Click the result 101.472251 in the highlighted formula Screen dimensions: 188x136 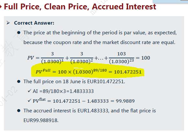[x=128, y=72]
